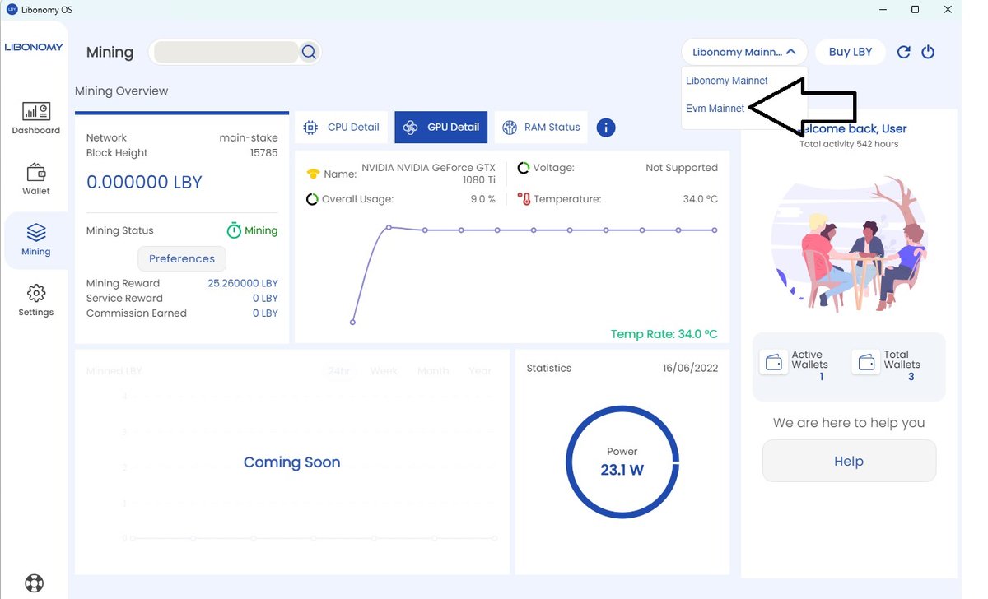Image resolution: width=988 pixels, height=599 pixels.
Task: Select Evm Mainnet from dropdown list
Action: [x=715, y=109]
